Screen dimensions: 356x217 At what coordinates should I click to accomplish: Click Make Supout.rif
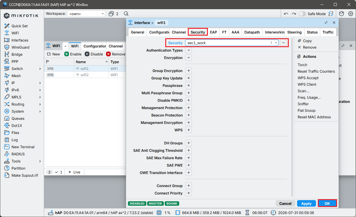pyautogui.click(x=25, y=175)
